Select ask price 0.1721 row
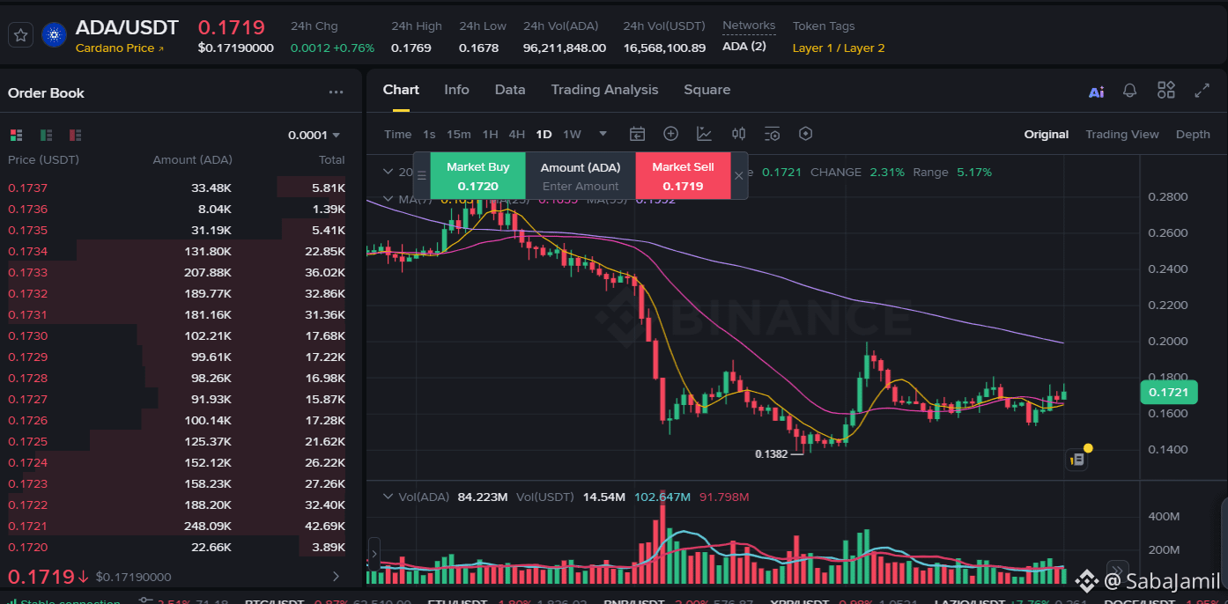The height and width of the screenshot is (604, 1228). (x=176, y=526)
